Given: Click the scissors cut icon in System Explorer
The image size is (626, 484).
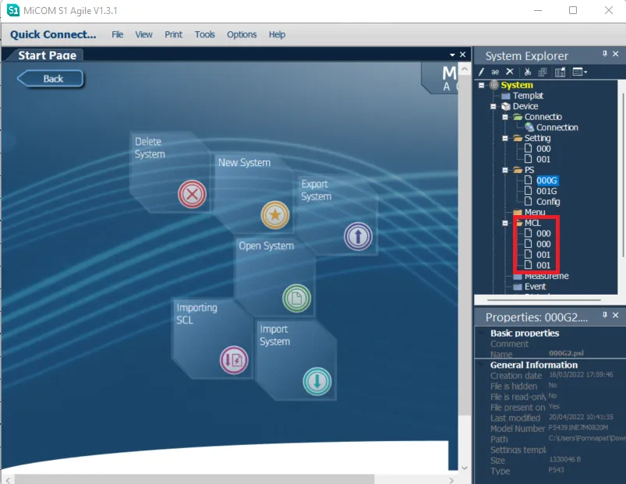Looking at the screenshot, I should 528,72.
